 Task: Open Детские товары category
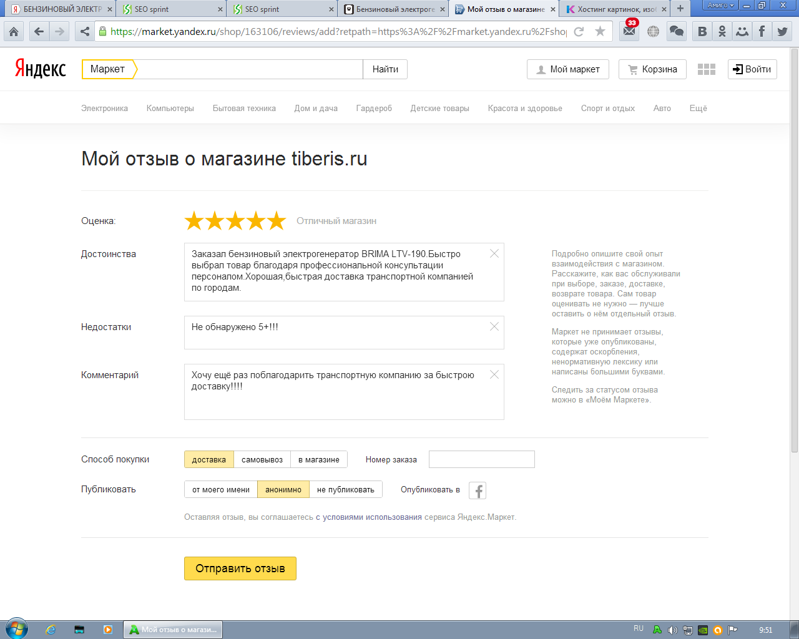440,108
